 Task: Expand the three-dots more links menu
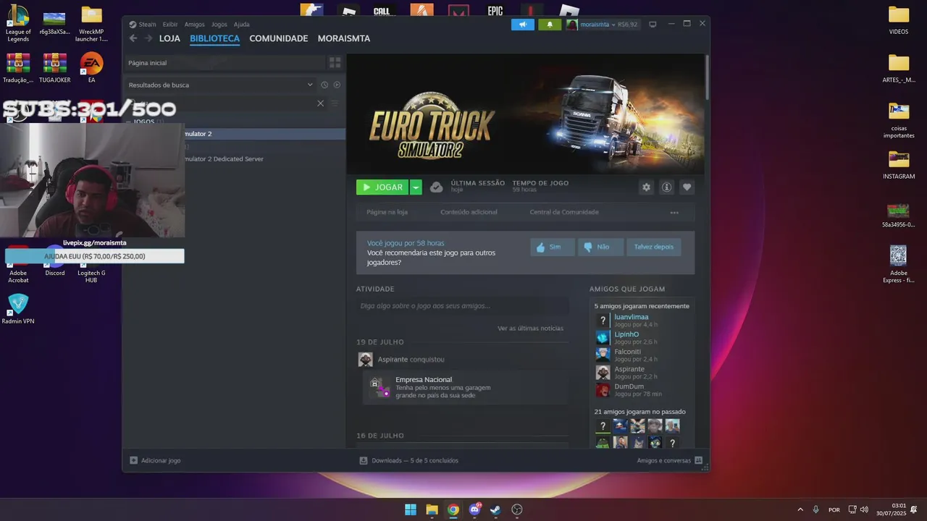674,213
